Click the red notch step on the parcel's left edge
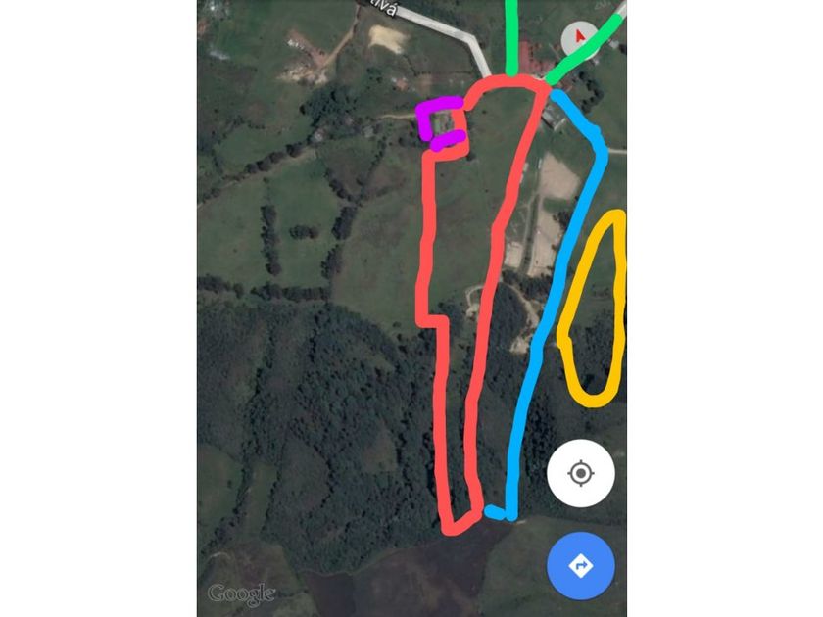Viewport: 823px width, 617px height. [x=433, y=320]
